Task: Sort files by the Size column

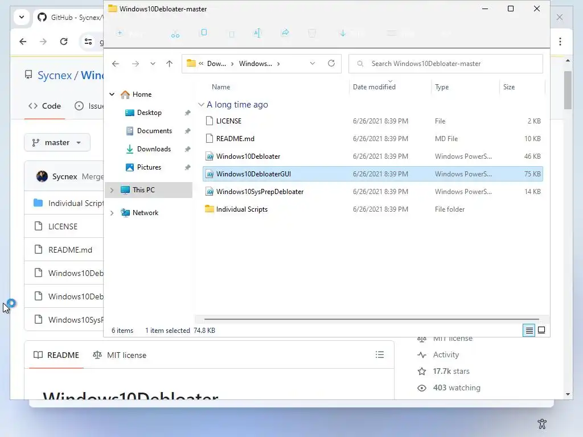Action: pyautogui.click(x=509, y=87)
